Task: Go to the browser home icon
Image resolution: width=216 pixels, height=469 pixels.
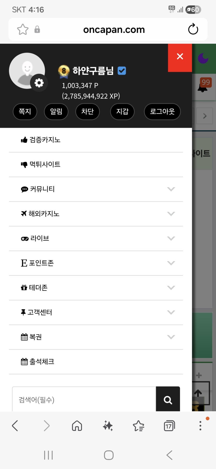Action: (77, 426)
